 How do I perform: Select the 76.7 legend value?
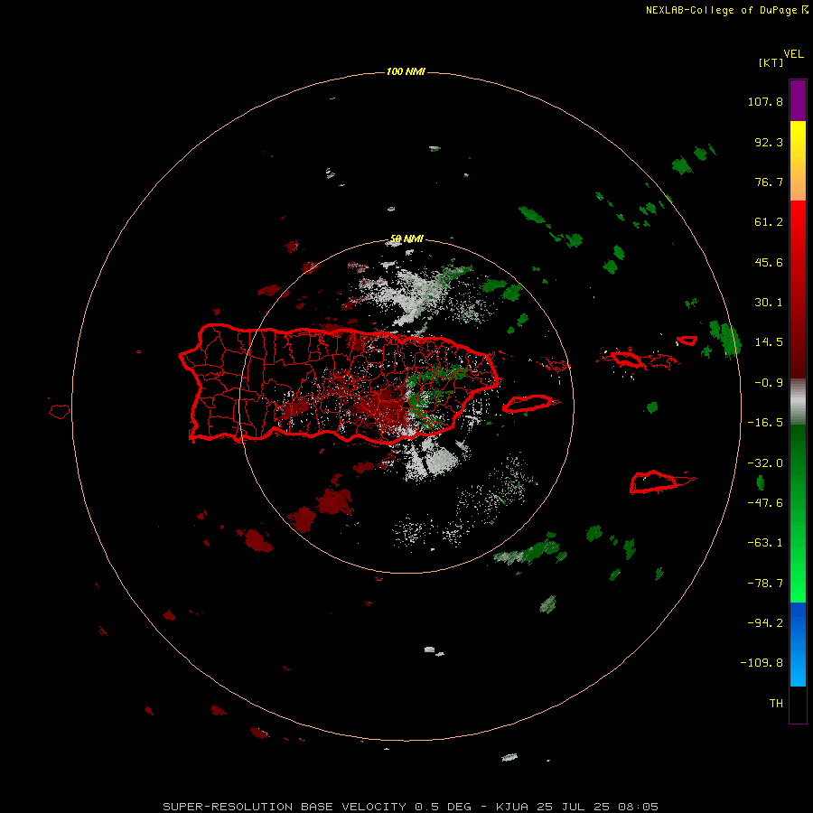click(769, 182)
